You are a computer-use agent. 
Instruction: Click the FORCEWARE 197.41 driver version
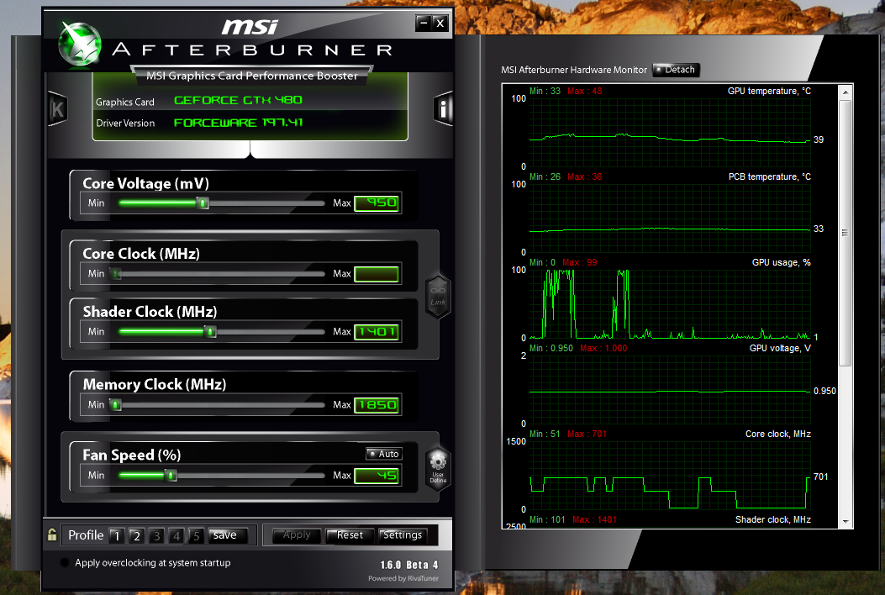[x=238, y=123]
